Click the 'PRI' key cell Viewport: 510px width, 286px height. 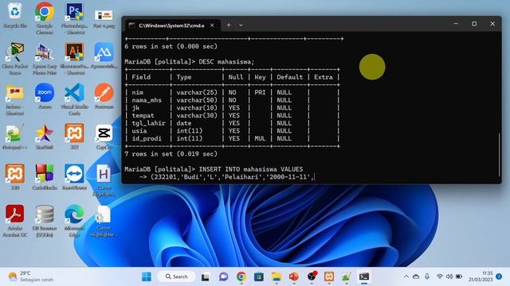click(x=260, y=92)
